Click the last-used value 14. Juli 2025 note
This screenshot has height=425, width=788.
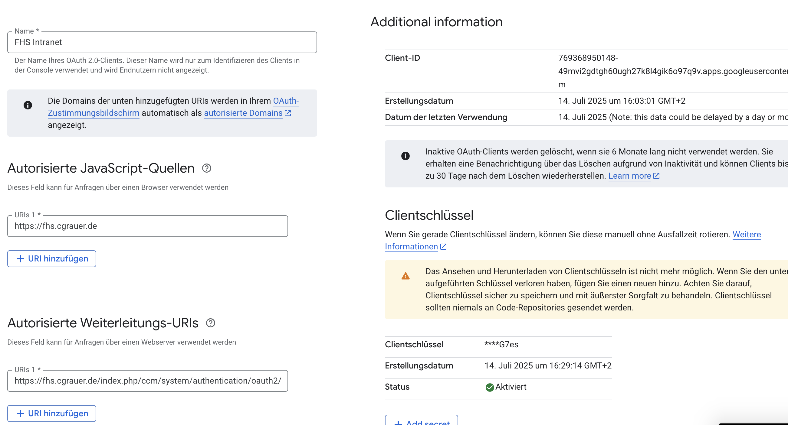673,117
